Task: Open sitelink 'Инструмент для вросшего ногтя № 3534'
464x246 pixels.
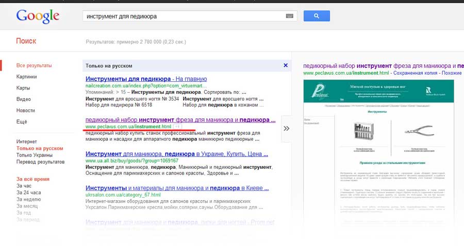Action: (x=132, y=99)
